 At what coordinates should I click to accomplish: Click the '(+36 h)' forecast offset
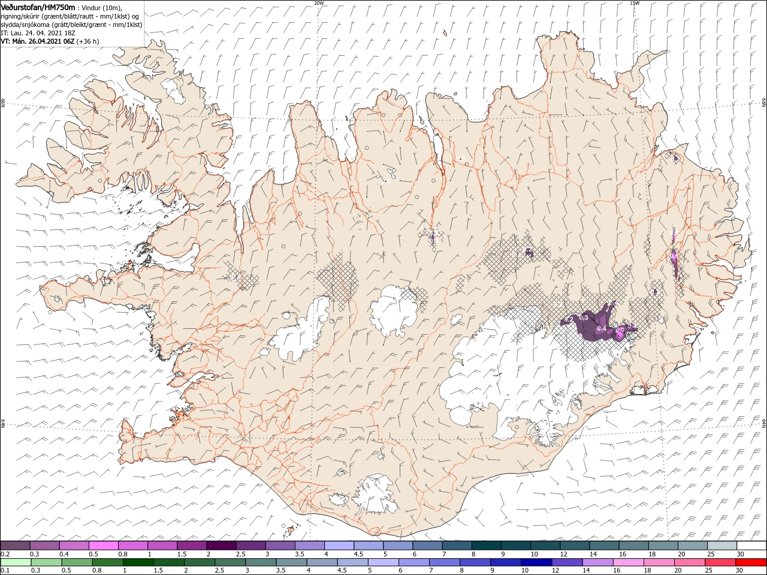pyautogui.click(x=87, y=41)
